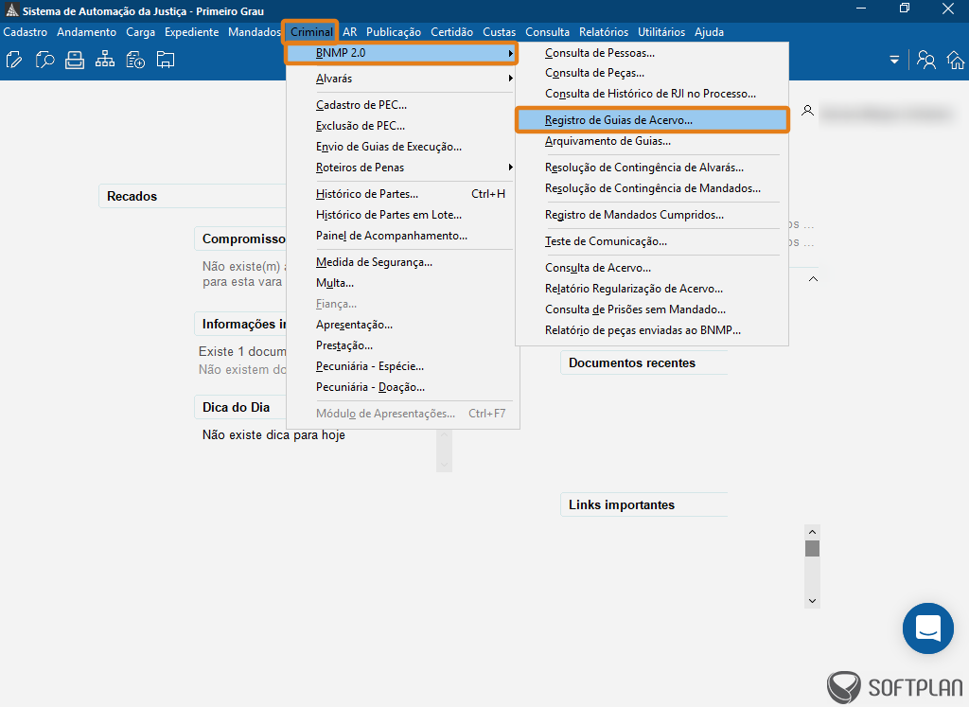The height and width of the screenshot is (707, 969).
Task: Open Painel de Acompanhamento
Action: click(x=401, y=236)
